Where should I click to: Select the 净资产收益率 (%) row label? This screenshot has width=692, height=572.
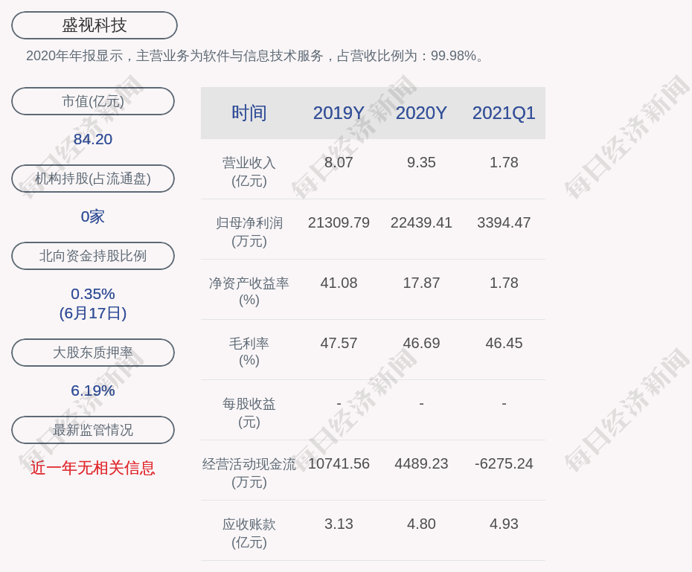pyautogui.click(x=249, y=292)
